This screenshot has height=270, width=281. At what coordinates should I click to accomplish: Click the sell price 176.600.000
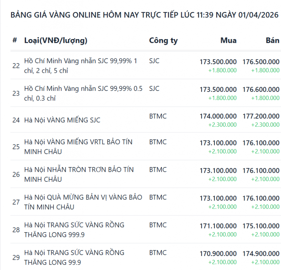(x=261, y=90)
